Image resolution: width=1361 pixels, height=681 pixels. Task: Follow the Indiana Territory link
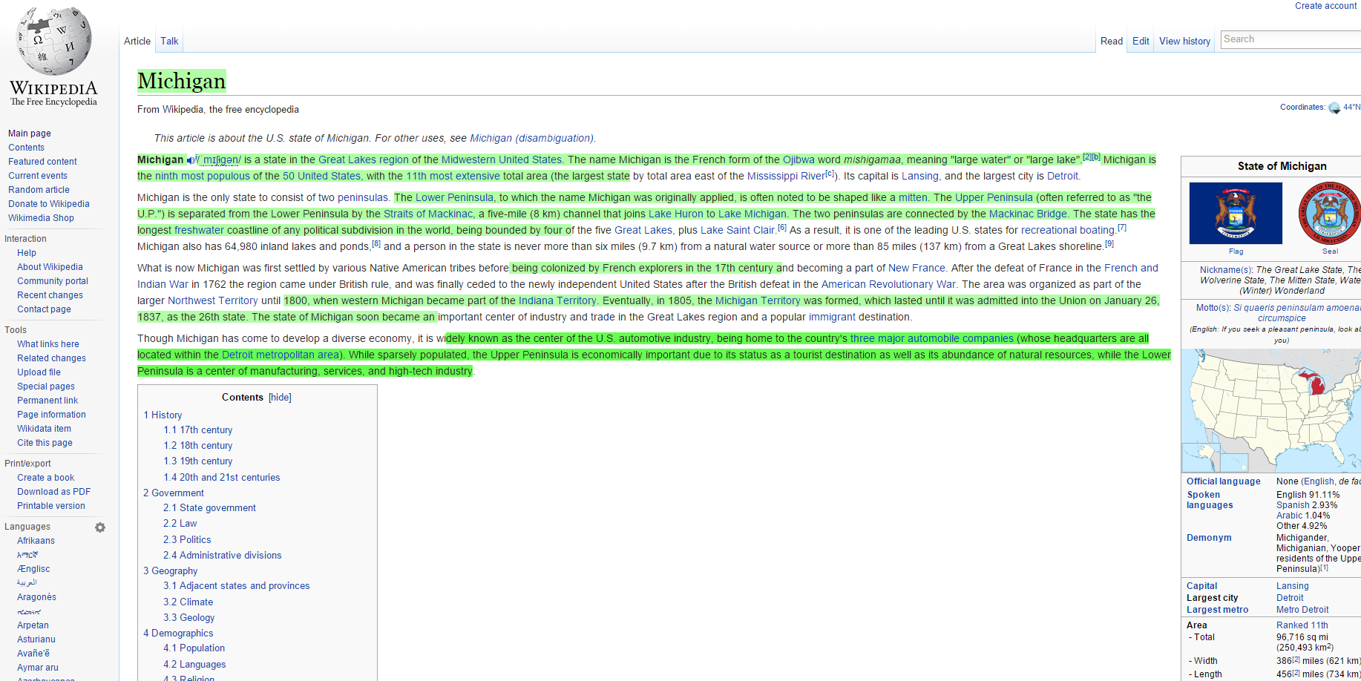pos(557,301)
